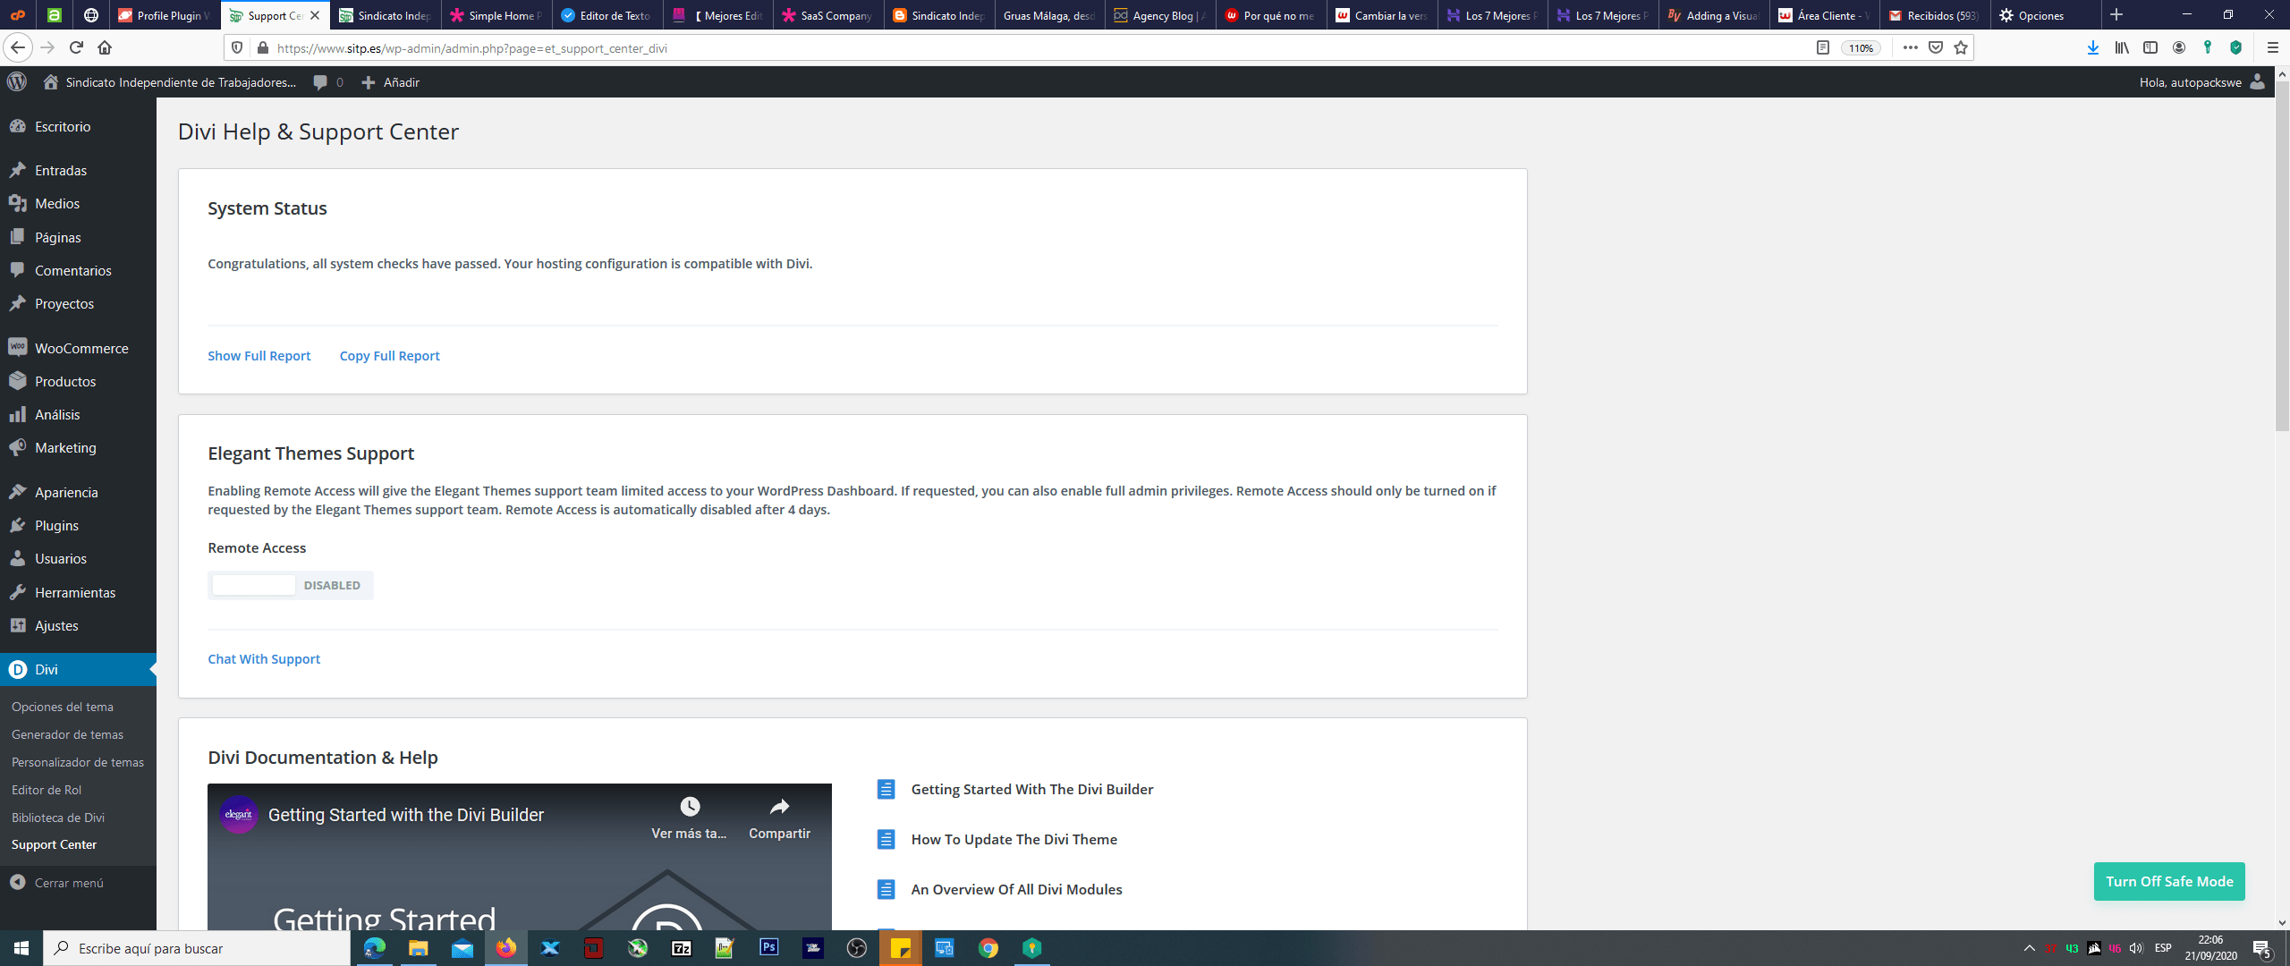
Task: Open How To Update The Divi Theme article
Action: pyautogui.click(x=1014, y=839)
